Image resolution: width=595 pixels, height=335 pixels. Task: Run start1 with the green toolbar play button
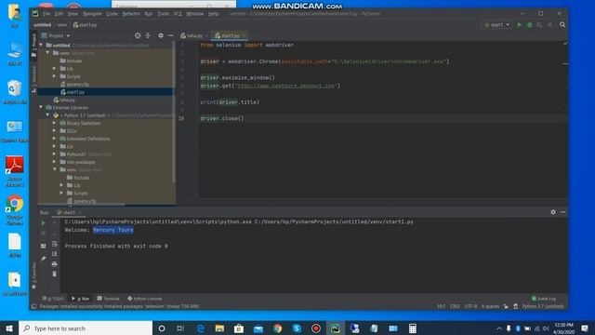coord(520,25)
